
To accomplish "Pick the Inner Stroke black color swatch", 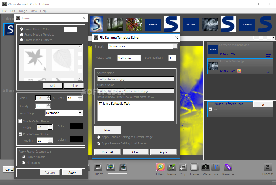I will click(76, 139).
